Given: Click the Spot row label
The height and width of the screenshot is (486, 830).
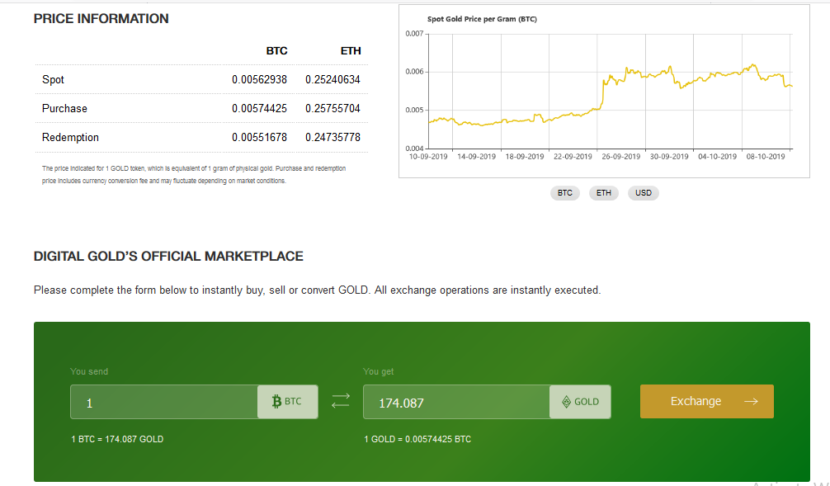Looking at the screenshot, I should click(x=53, y=79).
